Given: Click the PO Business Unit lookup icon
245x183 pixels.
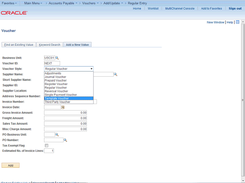Looking at the screenshot, I should [x=57, y=135].
